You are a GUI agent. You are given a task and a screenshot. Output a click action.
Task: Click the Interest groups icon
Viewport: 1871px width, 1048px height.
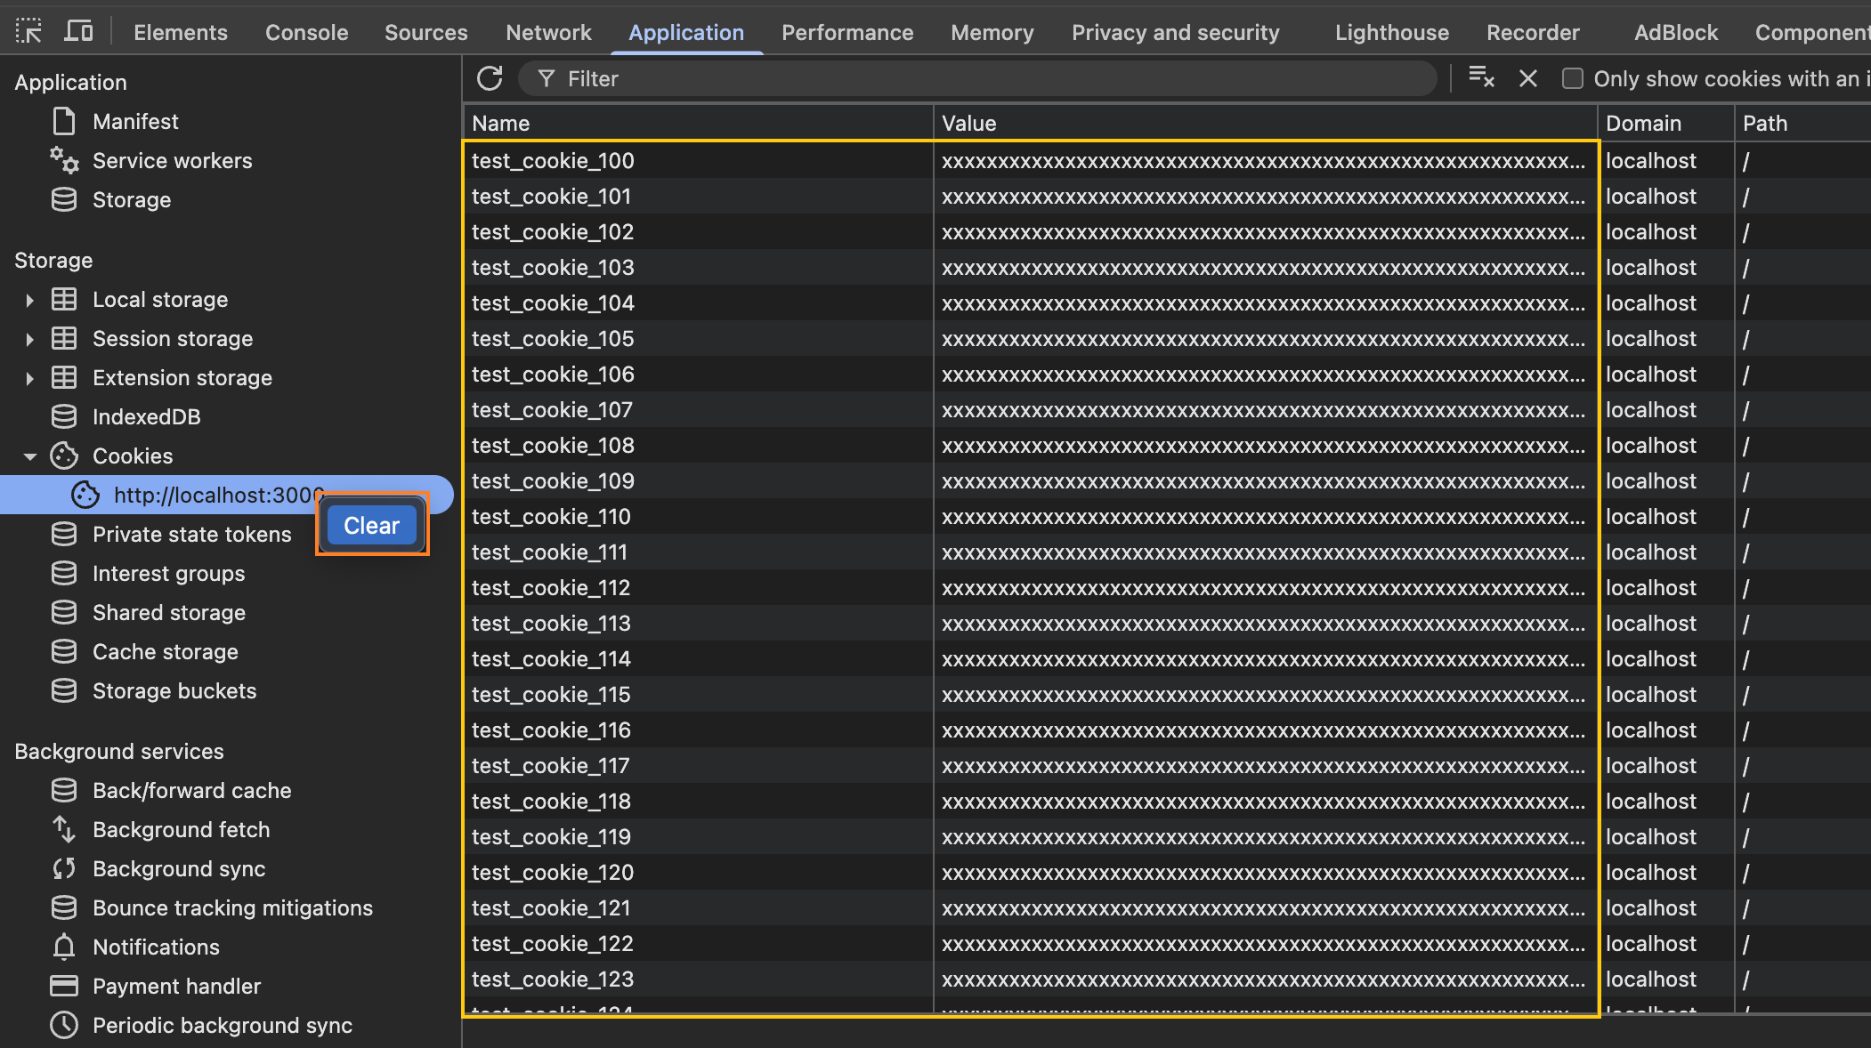[64, 573]
